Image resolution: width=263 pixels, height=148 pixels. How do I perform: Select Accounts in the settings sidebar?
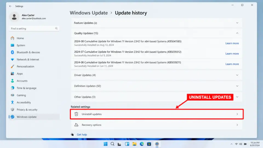22,81
